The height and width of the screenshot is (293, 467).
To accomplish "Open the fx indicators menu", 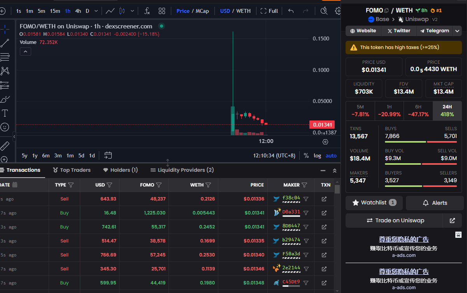I will coord(147,11).
